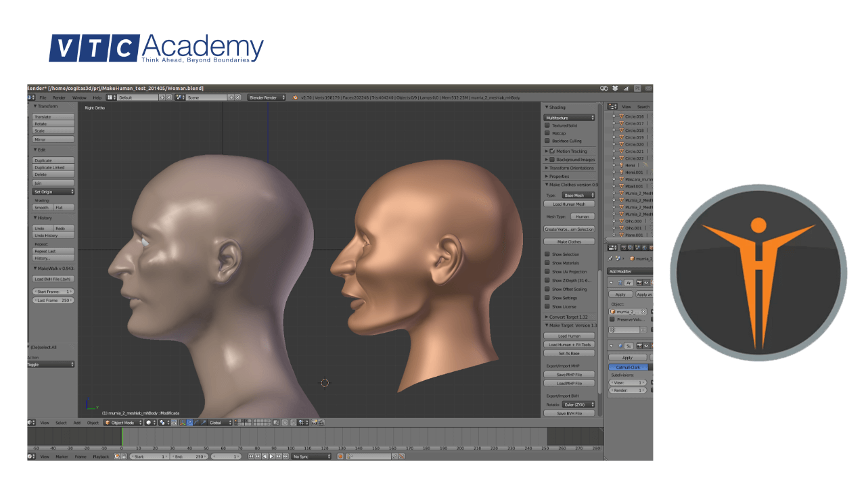Open the Render menu in top bar
This screenshot has width=866, height=487.
(x=60, y=97)
